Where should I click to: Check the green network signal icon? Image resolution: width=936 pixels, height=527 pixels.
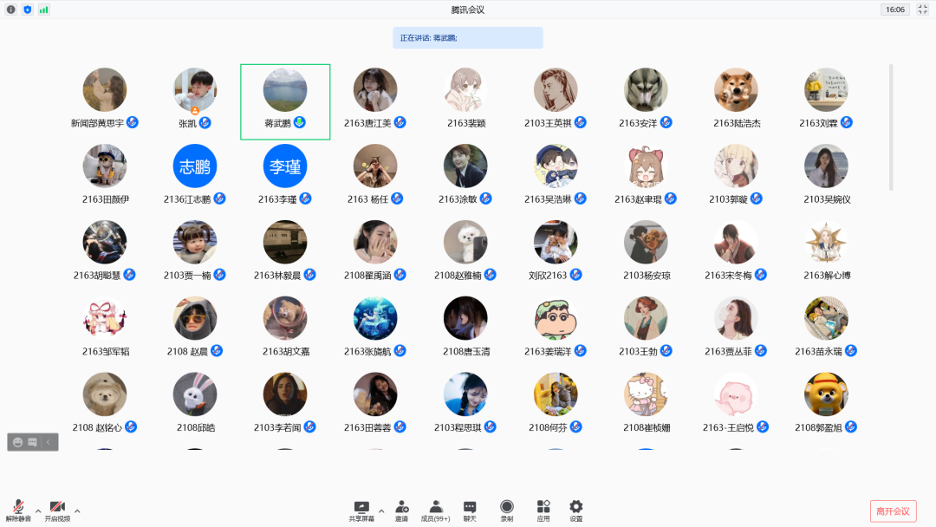43,10
